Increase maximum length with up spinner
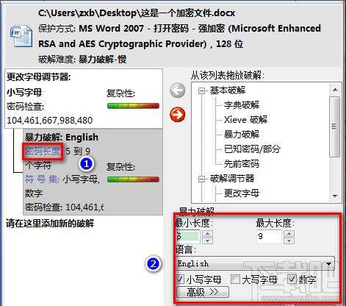Screen dimensions: 346x306 289,233
